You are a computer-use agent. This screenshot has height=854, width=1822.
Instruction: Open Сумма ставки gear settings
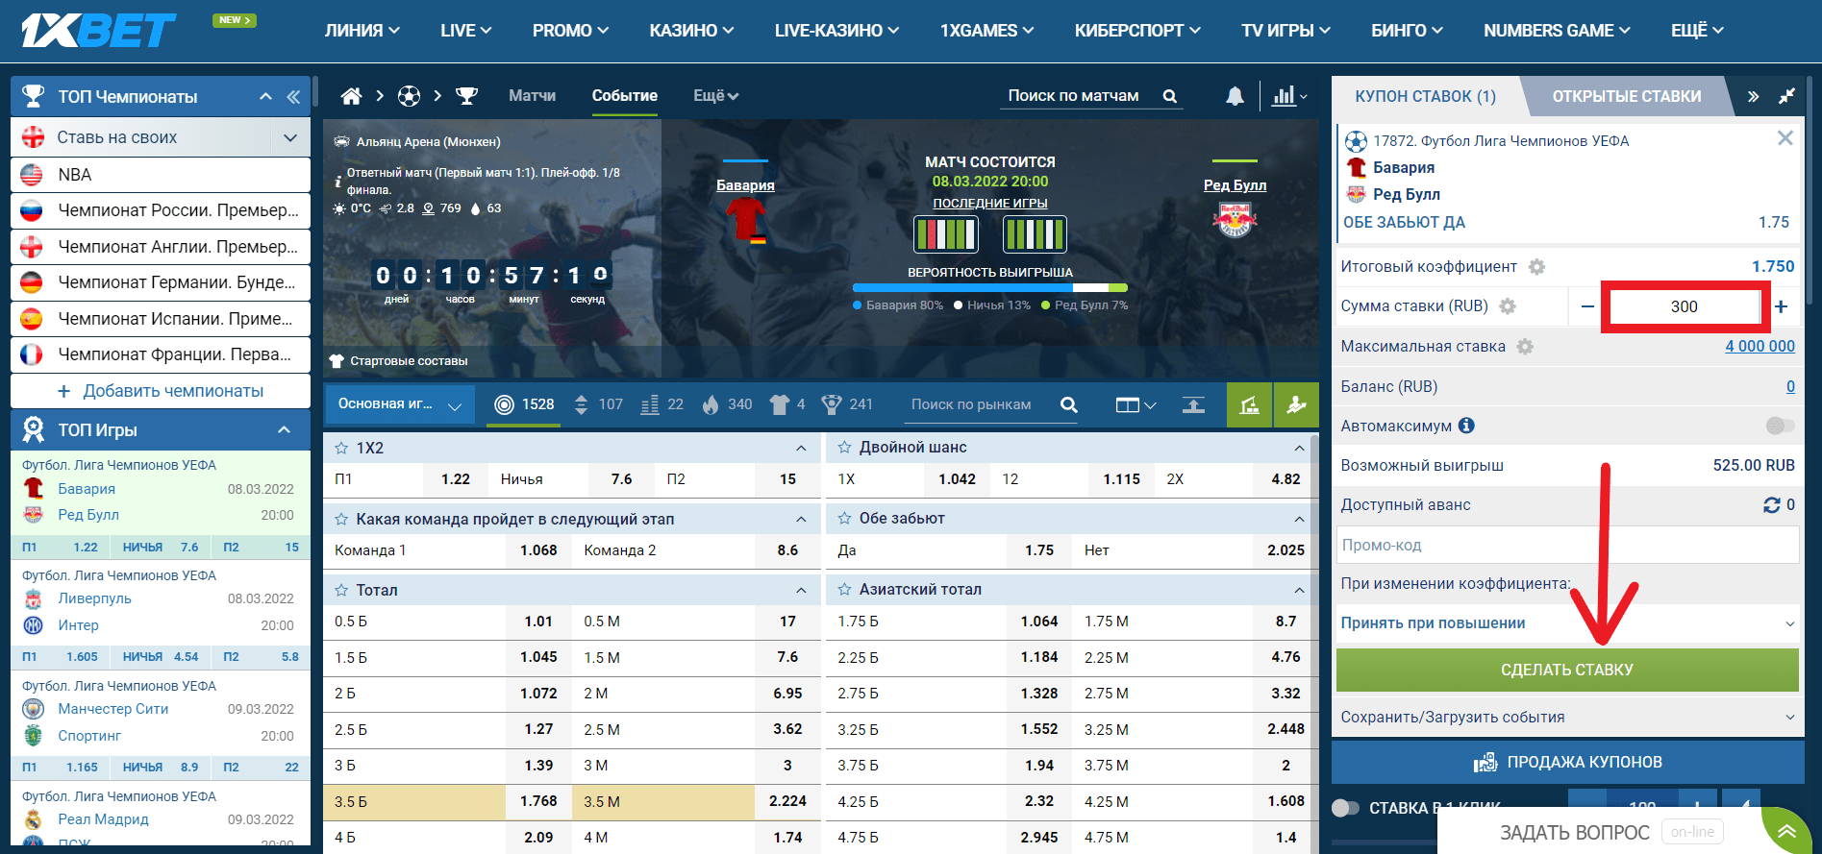coord(1508,306)
